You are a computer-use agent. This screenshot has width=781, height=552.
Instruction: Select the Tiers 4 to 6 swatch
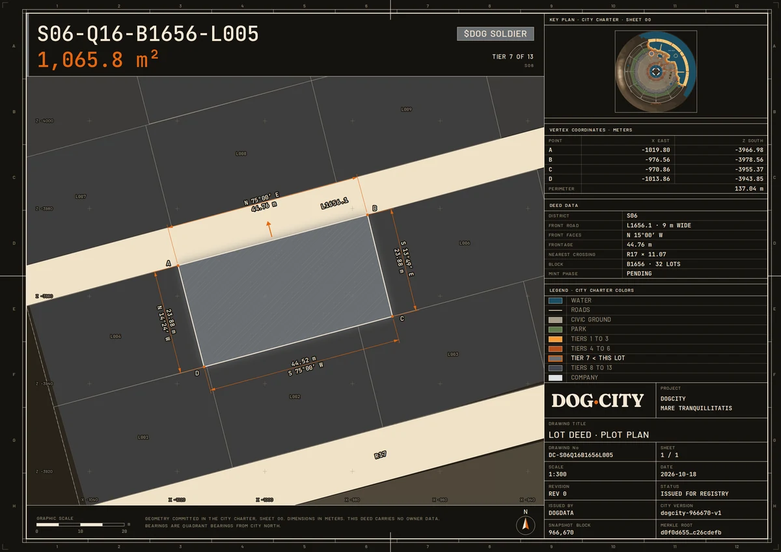(555, 349)
